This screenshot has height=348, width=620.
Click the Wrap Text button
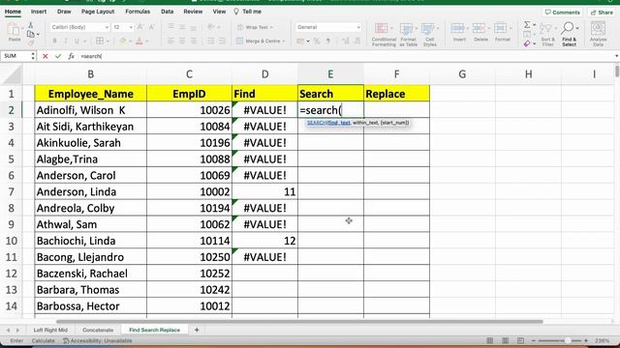[x=255, y=27]
